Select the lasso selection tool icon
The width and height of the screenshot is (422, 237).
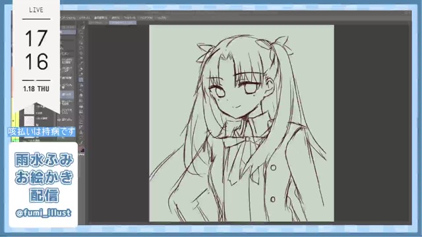[x=81, y=48]
